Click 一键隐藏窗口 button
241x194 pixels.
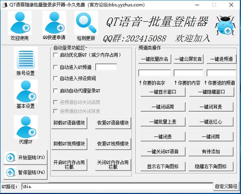(x=212, y=92)
